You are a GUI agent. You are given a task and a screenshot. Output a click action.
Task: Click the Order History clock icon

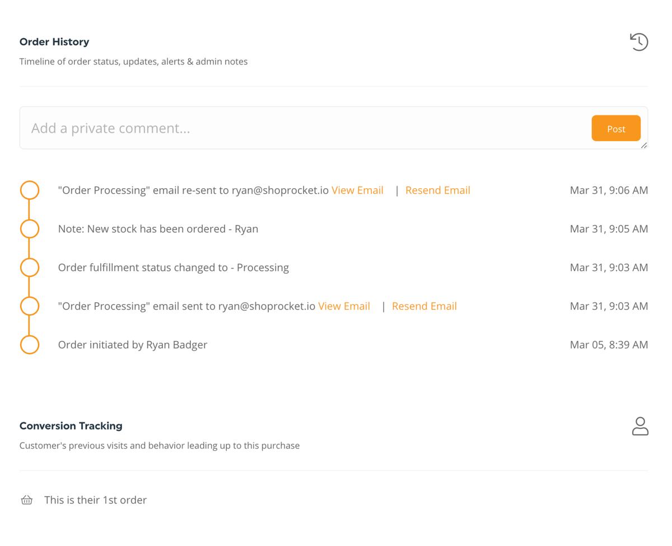click(x=639, y=42)
